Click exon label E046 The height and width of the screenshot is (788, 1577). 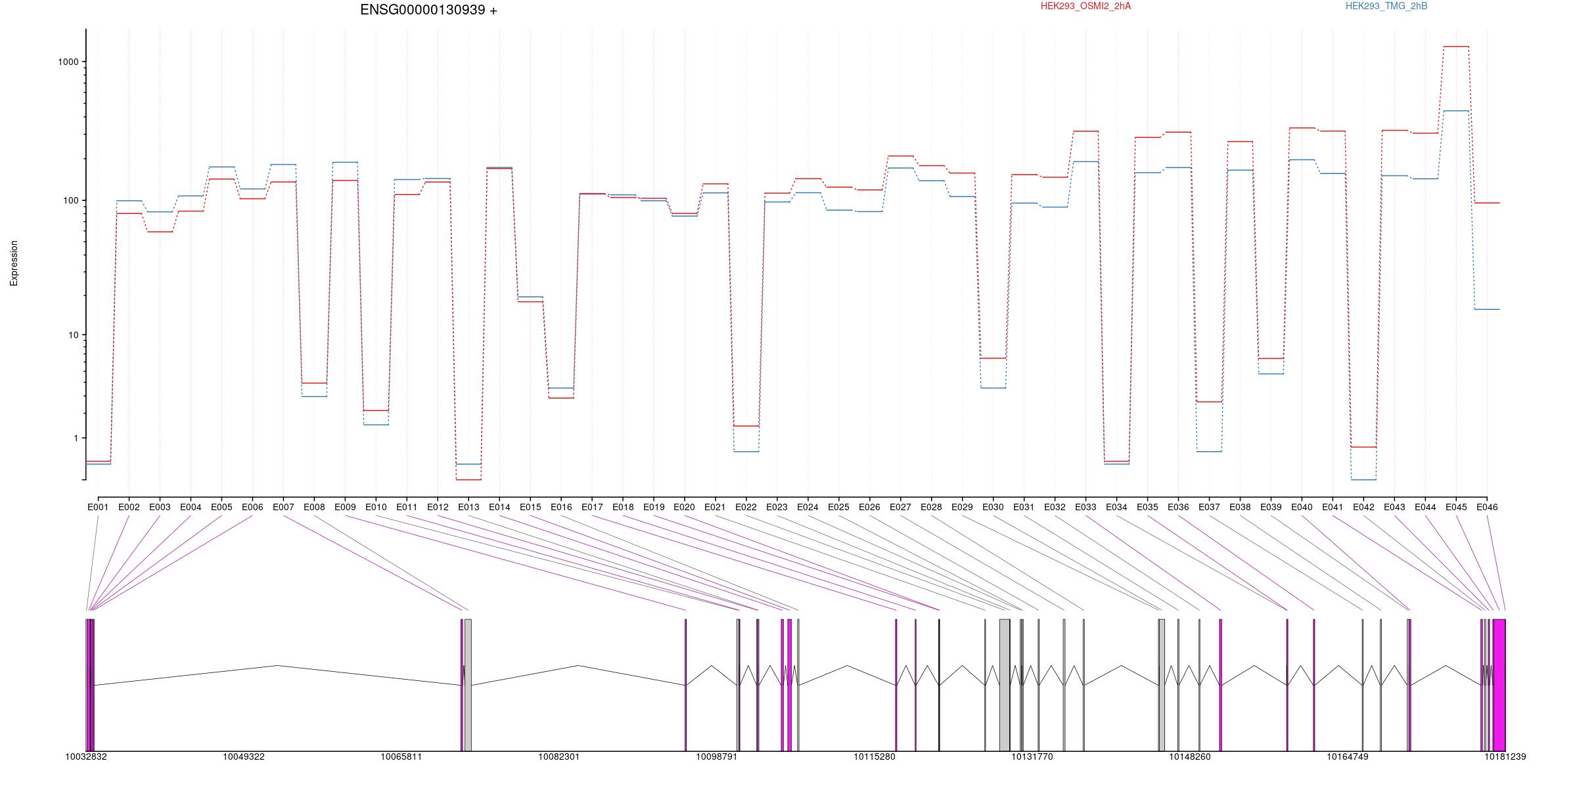click(x=1487, y=507)
